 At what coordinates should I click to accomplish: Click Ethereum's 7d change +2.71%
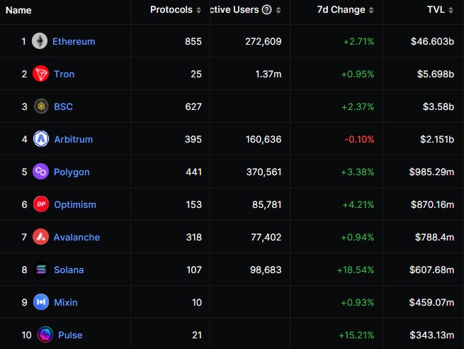click(x=358, y=41)
